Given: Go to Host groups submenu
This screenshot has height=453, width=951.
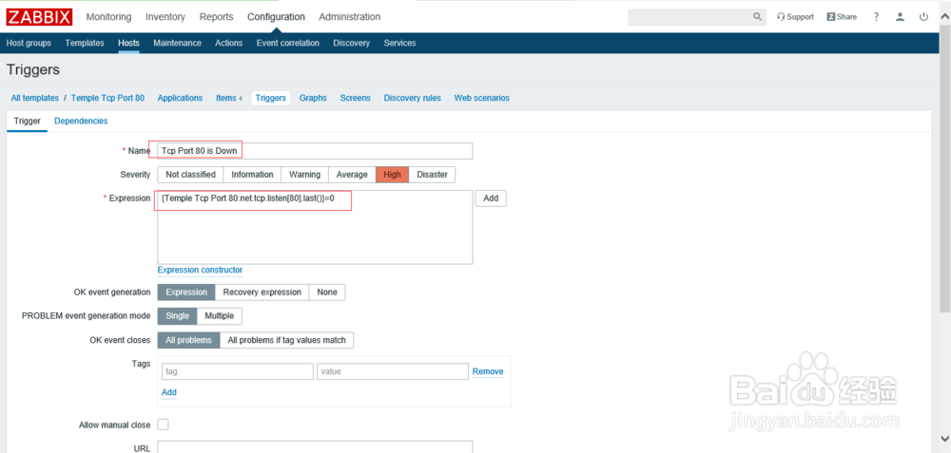Looking at the screenshot, I should [29, 43].
